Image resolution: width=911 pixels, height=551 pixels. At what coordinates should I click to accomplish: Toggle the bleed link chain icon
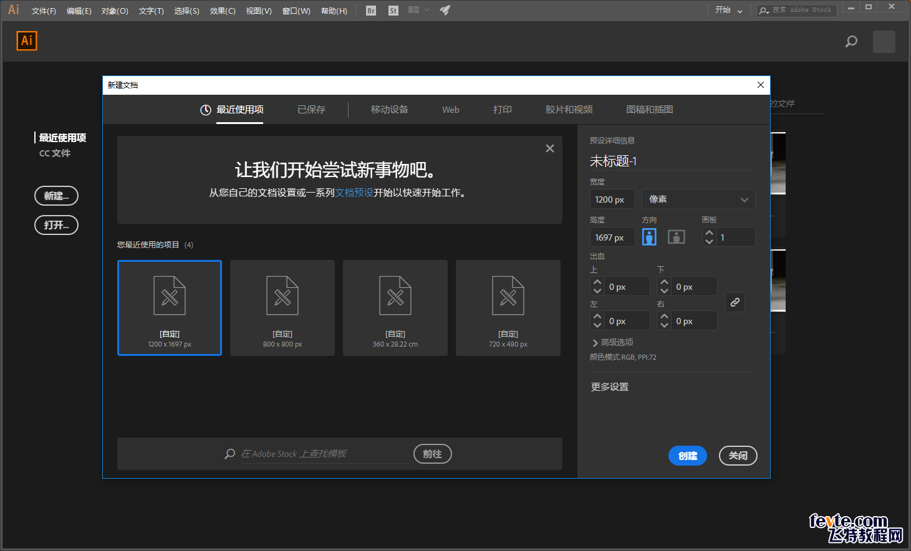pos(735,302)
